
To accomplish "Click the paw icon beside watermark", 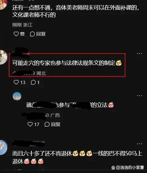I will [113, 168].
